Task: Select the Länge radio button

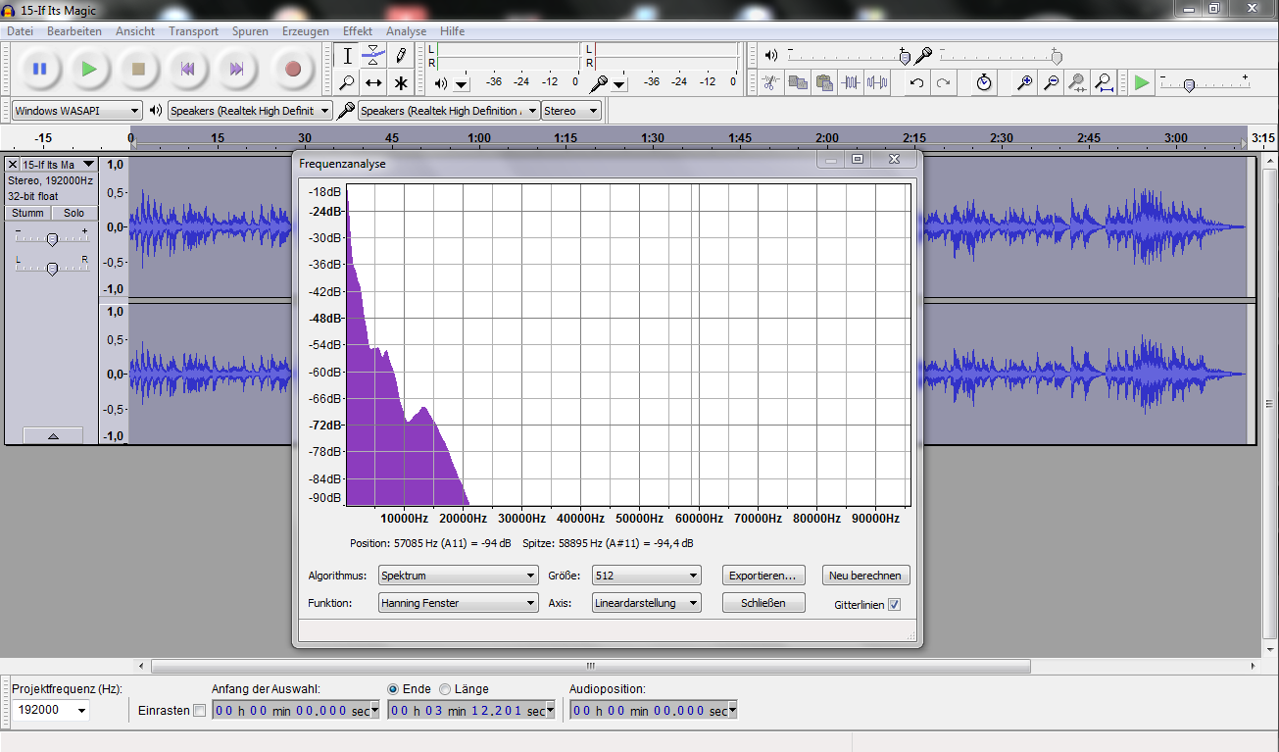Action: [445, 689]
